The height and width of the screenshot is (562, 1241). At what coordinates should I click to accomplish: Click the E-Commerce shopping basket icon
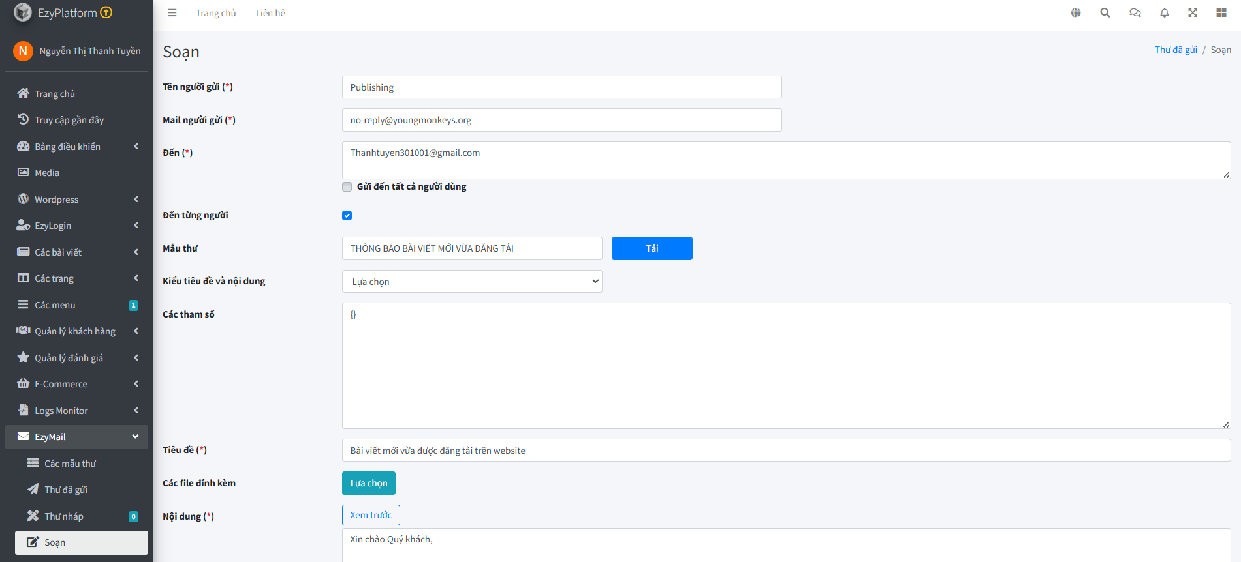click(23, 383)
